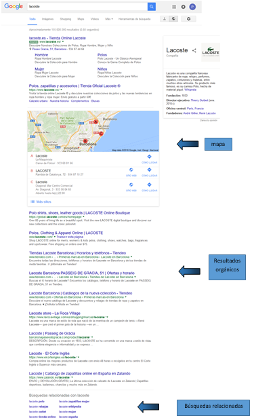Open the profile avatar with letter P
Image resolution: width=254 pixels, height=420 pixels.
pyautogui.click(x=192, y=7)
